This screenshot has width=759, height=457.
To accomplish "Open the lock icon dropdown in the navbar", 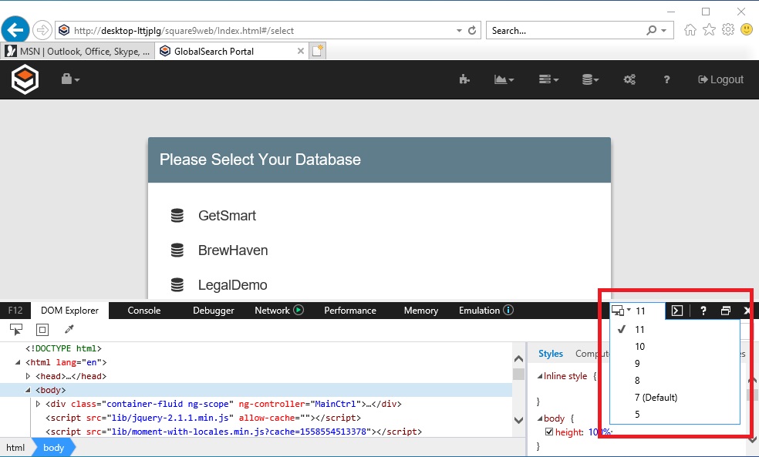I will (x=68, y=79).
